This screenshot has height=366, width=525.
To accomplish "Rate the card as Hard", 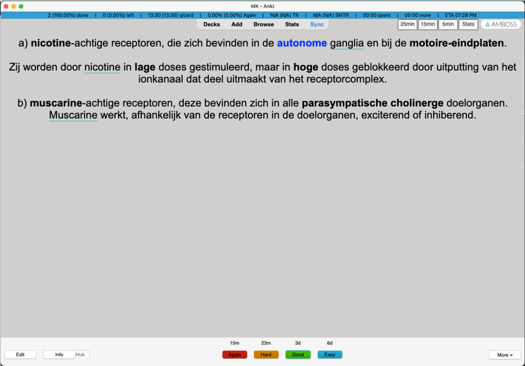I will [266, 355].
